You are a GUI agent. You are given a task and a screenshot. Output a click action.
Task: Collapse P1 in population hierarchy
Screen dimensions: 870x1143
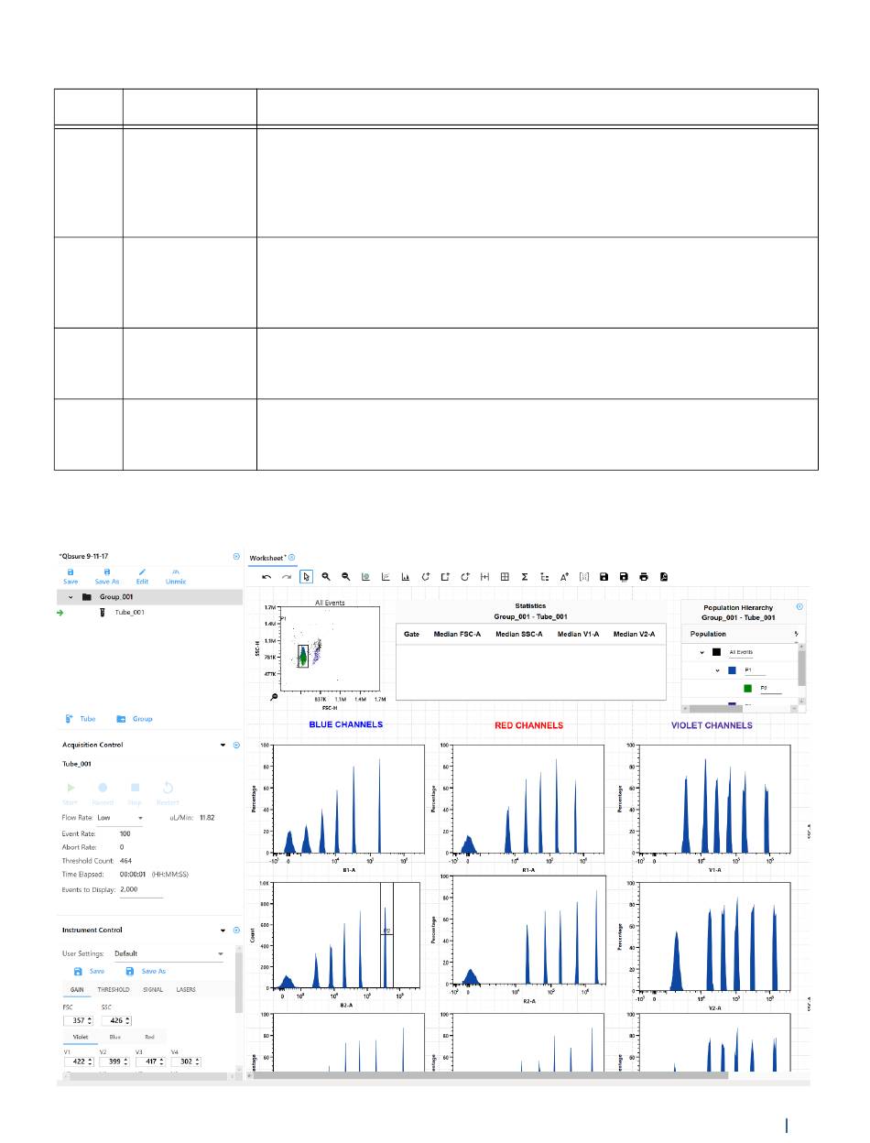point(718,669)
